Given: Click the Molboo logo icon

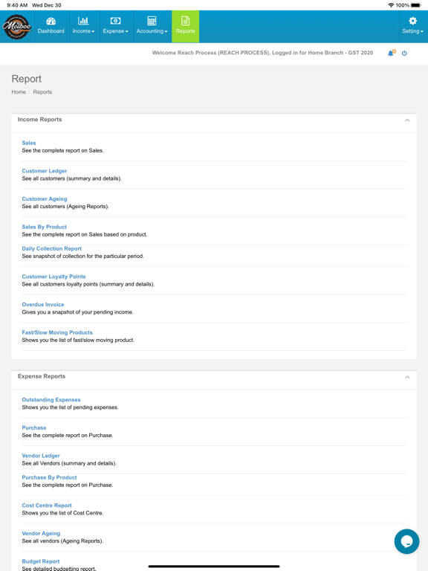Looking at the screenshot, I should tap(17, 27).
